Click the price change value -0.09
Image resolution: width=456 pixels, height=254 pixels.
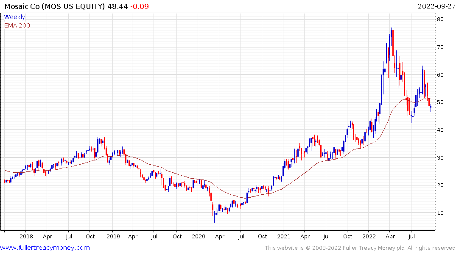(x=139, y=6)
